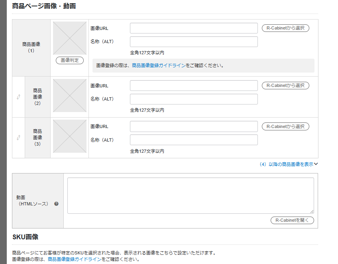Focus the 画像URL field for 商品画像（2）

point(194,86)
